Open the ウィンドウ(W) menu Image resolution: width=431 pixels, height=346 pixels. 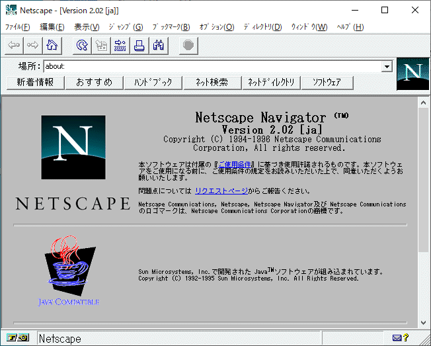point(309,27)
